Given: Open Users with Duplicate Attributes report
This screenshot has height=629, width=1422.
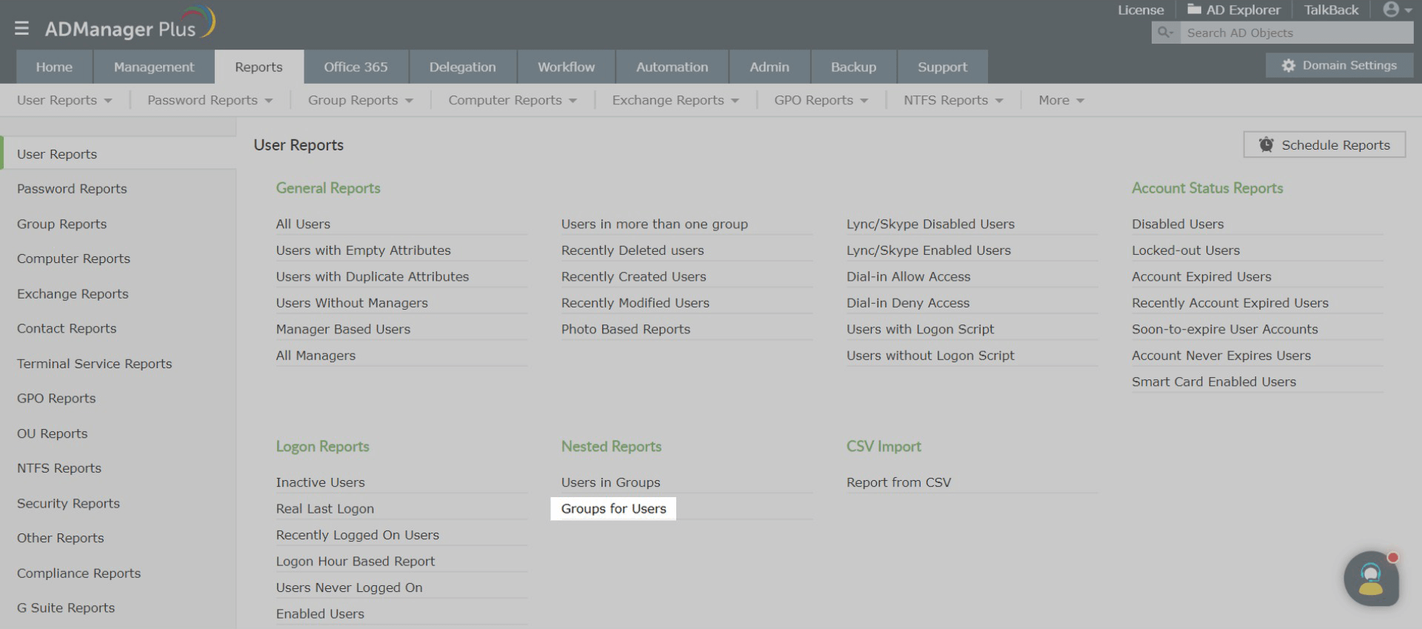Looking at the screenshot, I should 373,276.
